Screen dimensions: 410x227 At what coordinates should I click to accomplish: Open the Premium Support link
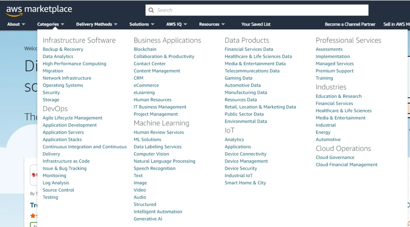tap(334, 71)
